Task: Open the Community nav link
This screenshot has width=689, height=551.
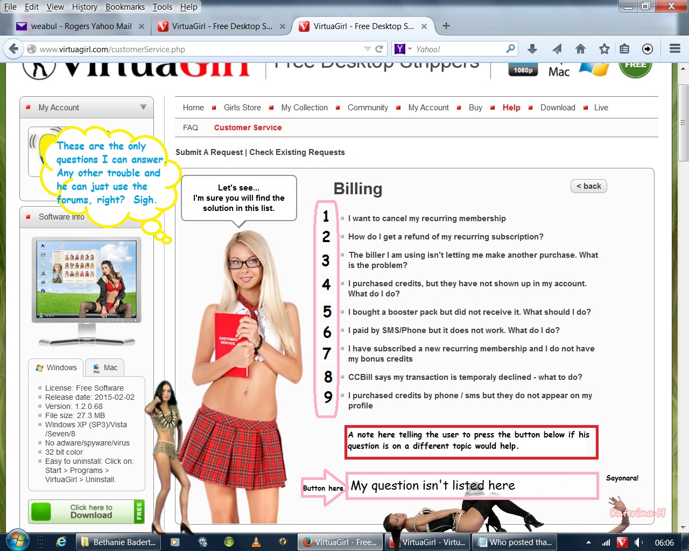Action: [x=368, y=108]
